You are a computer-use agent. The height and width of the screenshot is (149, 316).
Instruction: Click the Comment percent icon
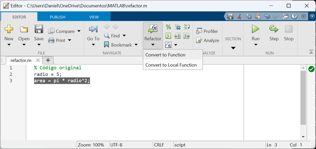point(168,27)
